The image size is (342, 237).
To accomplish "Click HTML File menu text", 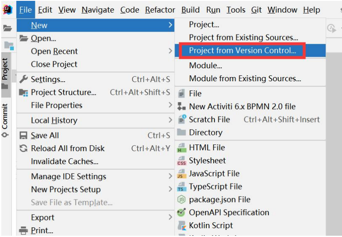I will [x=207, y=147].
